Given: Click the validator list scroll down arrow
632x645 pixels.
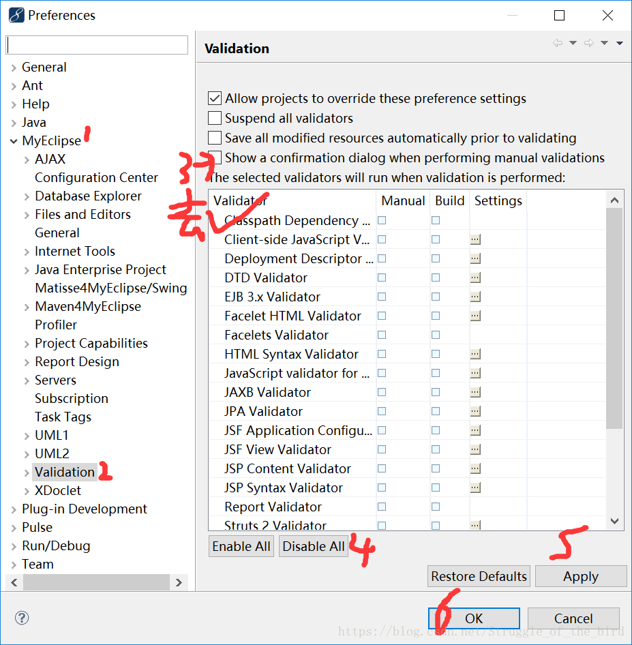Looking at the screenshot, I should 614,521.
